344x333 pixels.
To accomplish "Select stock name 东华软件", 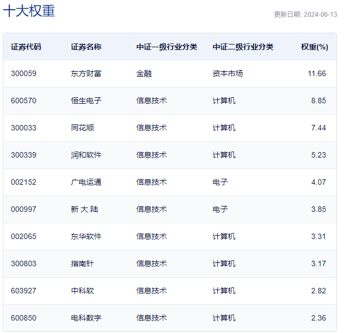I will point(86,236).
